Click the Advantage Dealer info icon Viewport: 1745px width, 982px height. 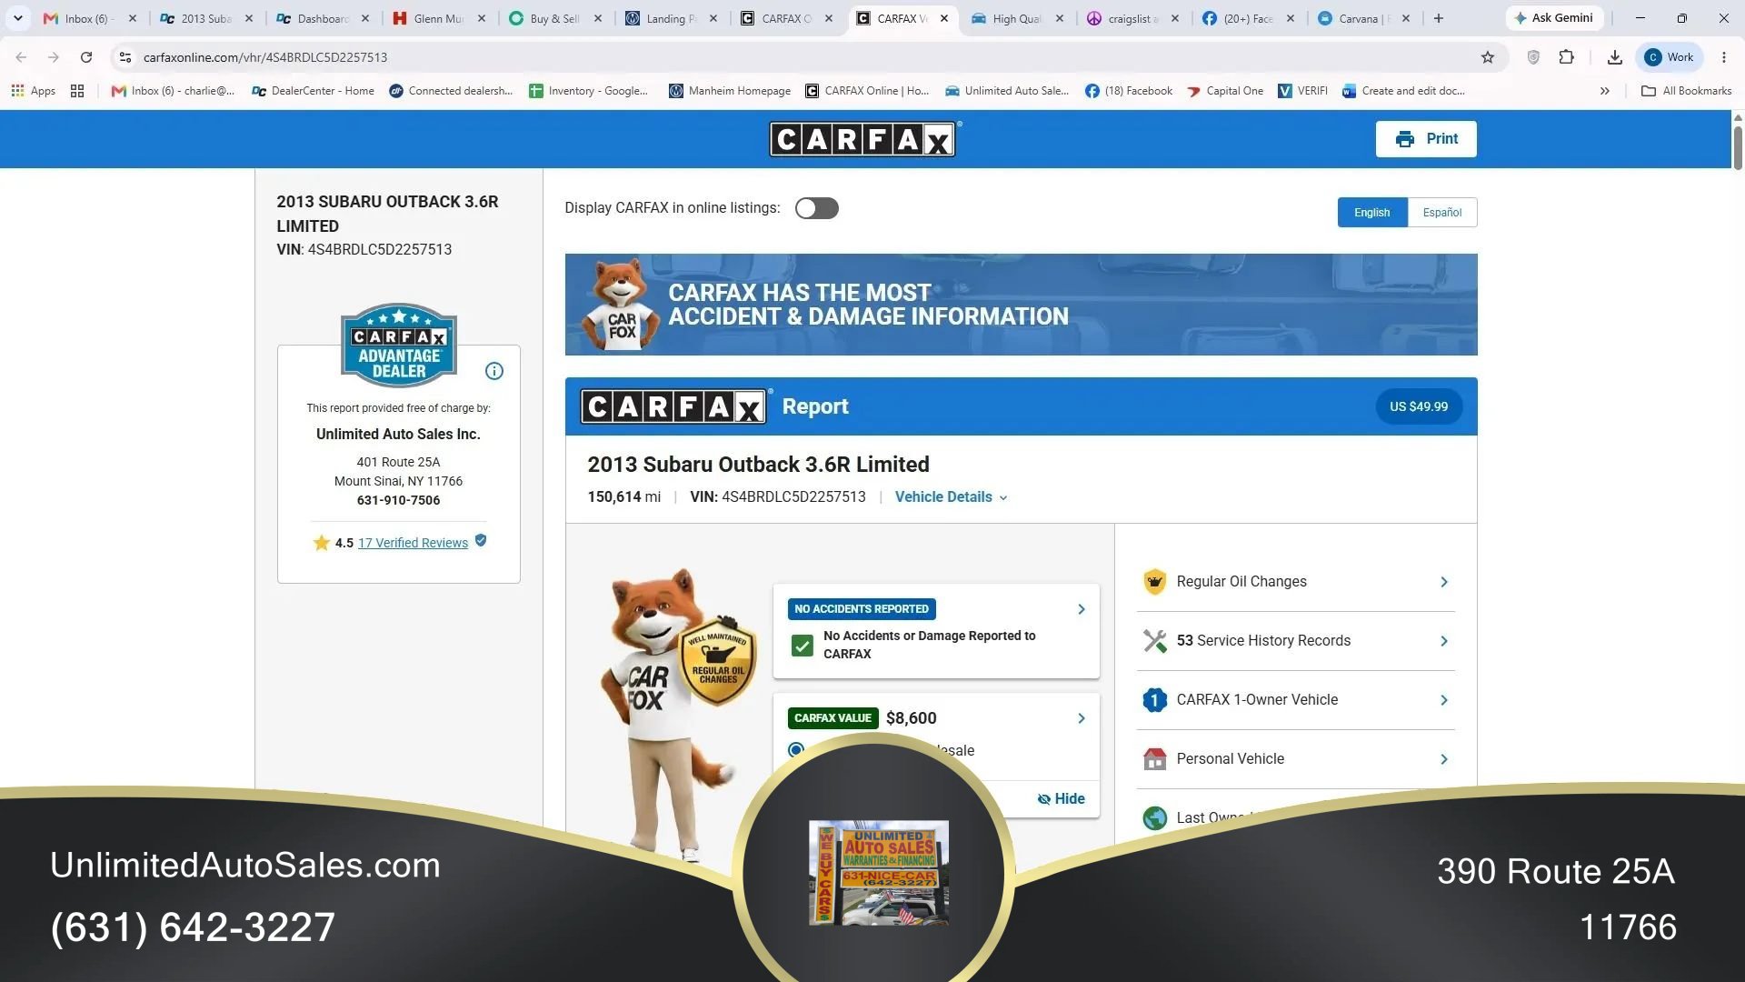coord(494,371)
